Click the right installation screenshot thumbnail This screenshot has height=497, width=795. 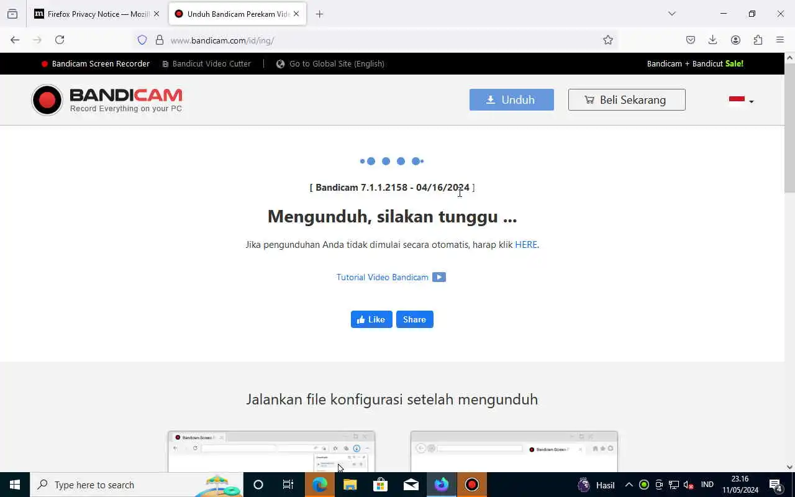(x=514, y=452)
